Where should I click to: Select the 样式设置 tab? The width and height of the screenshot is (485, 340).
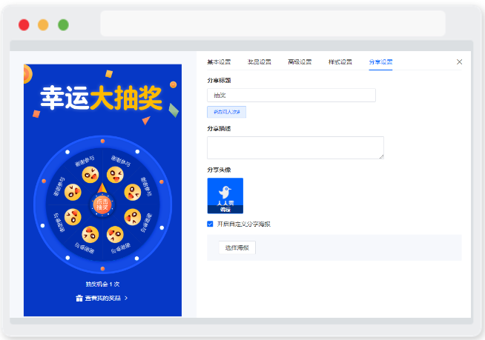coord(340,61)
